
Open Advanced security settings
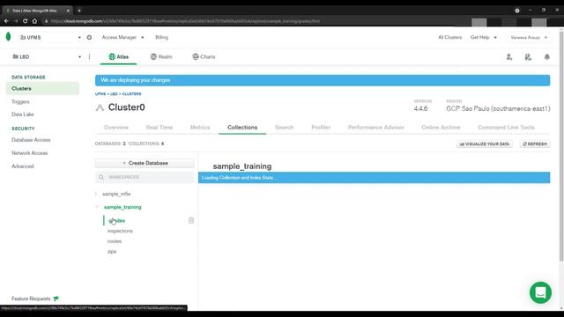point(23,166)
